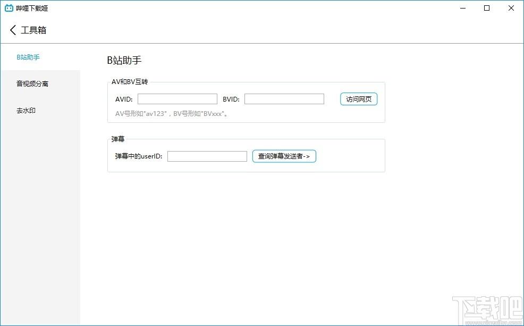Viewport: 524px width, 326px height.
Task: Click the 弹幕 group label
Action: point(117,139)
